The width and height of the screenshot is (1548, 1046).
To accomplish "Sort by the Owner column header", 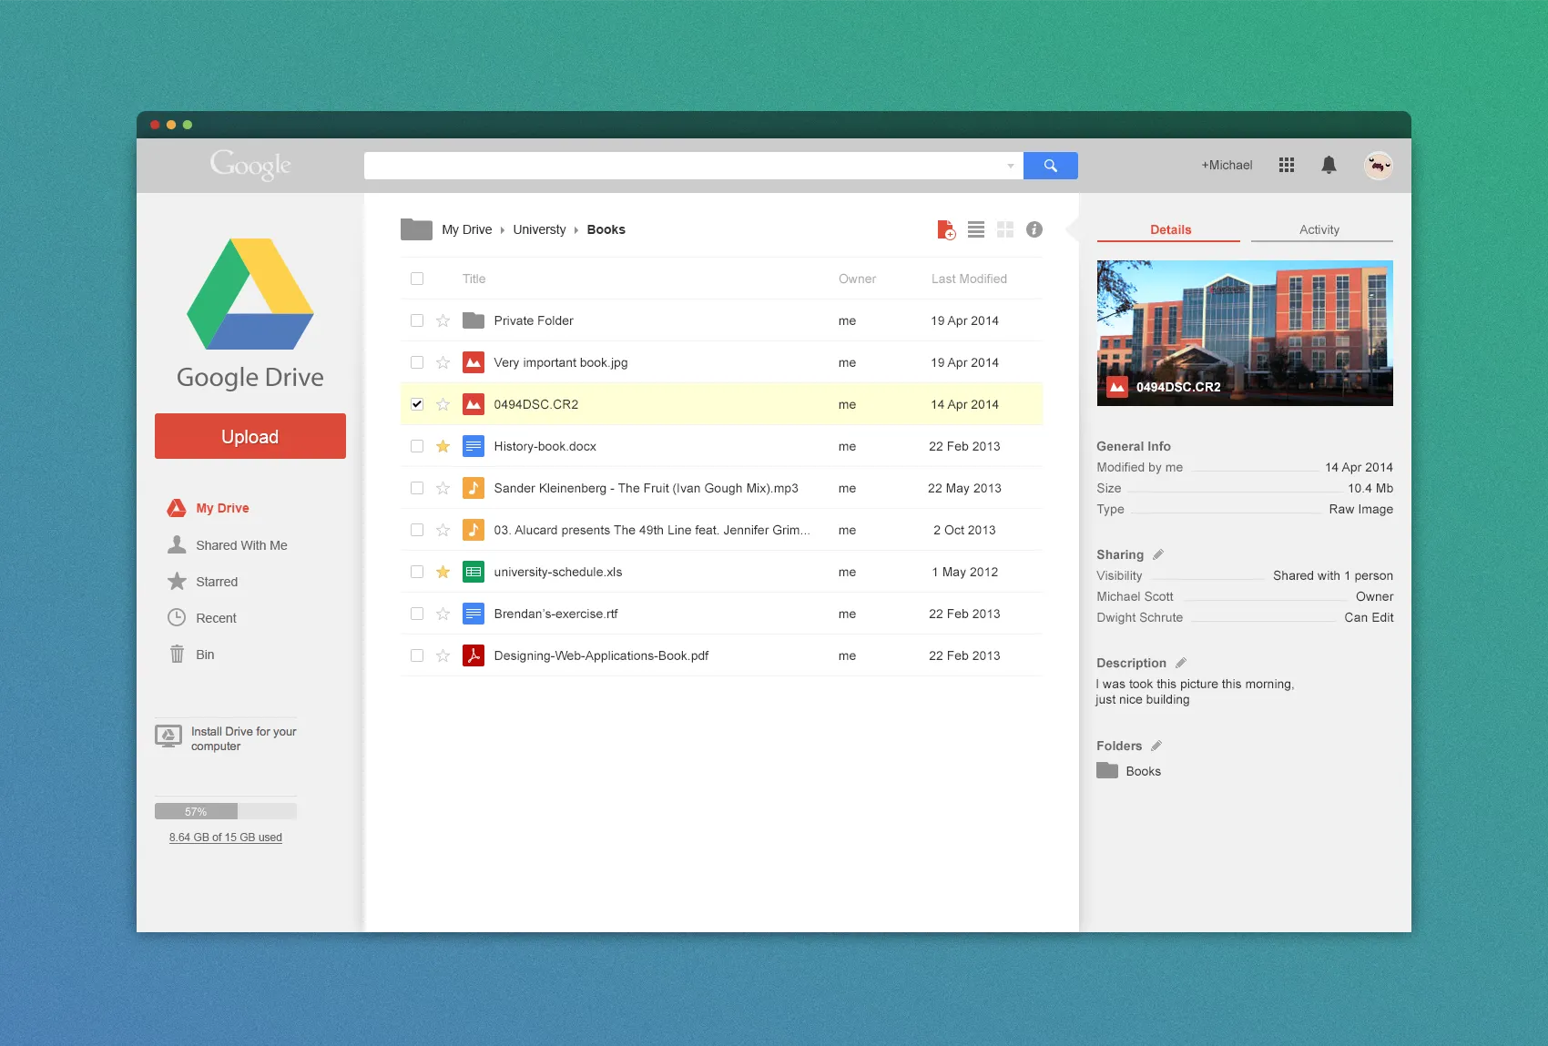I will tap(857, 279).
